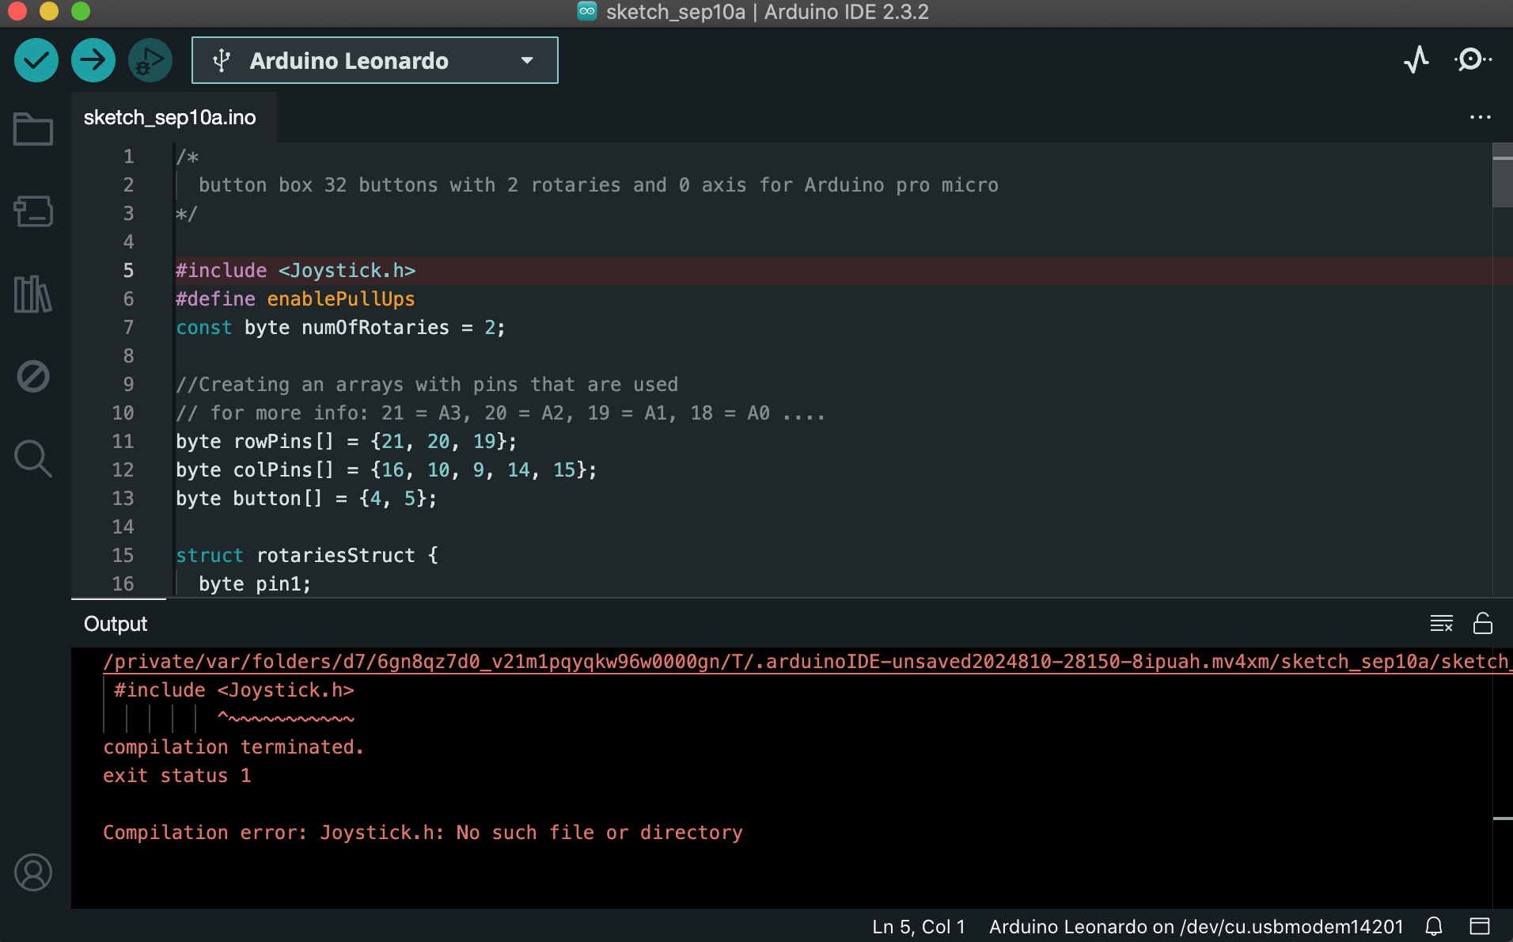Click the Compilation error message text
The width and height of the screenshot is (1513, 942).
click(x=423, y=833)
